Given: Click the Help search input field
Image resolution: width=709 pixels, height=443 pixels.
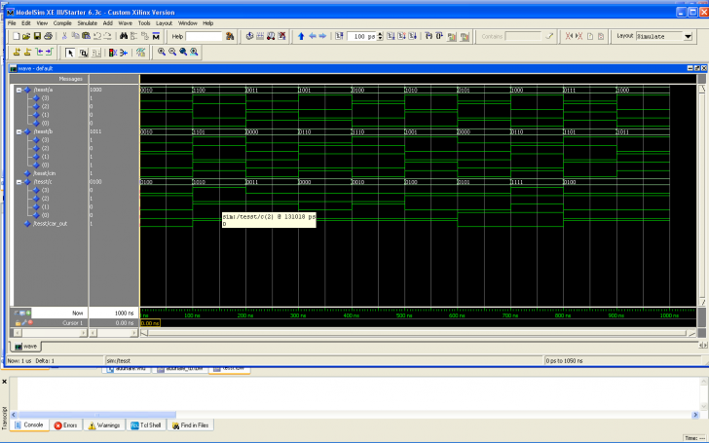Looking at the screenshot, I should point(205,36).
